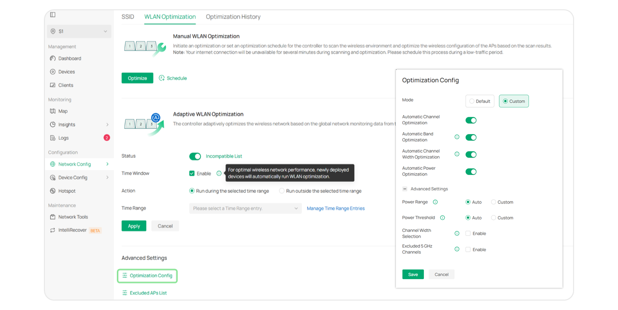The width and height of the screenshot is (618, 310).
Task: Open the Logs page
Action: click(63, 138)
